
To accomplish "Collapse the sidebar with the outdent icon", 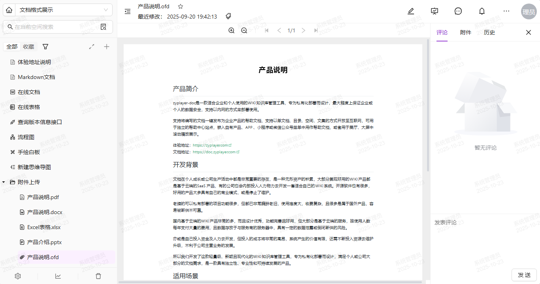I will 128,11.
